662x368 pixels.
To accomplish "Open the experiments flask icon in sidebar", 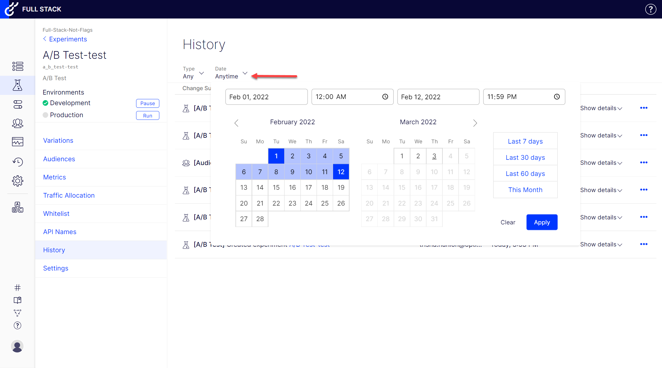I will tap(17, 85).
